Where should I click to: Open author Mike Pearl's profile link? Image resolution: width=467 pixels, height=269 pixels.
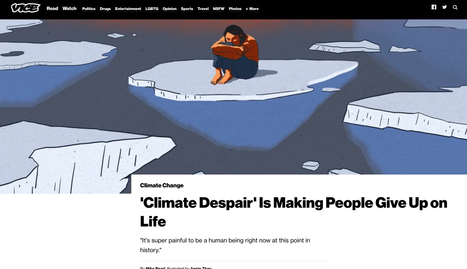[155, 268]
